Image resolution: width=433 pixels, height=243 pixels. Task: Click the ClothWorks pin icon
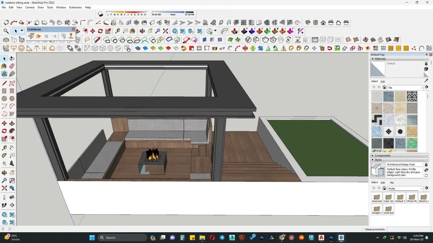click(x=71, y=36)
